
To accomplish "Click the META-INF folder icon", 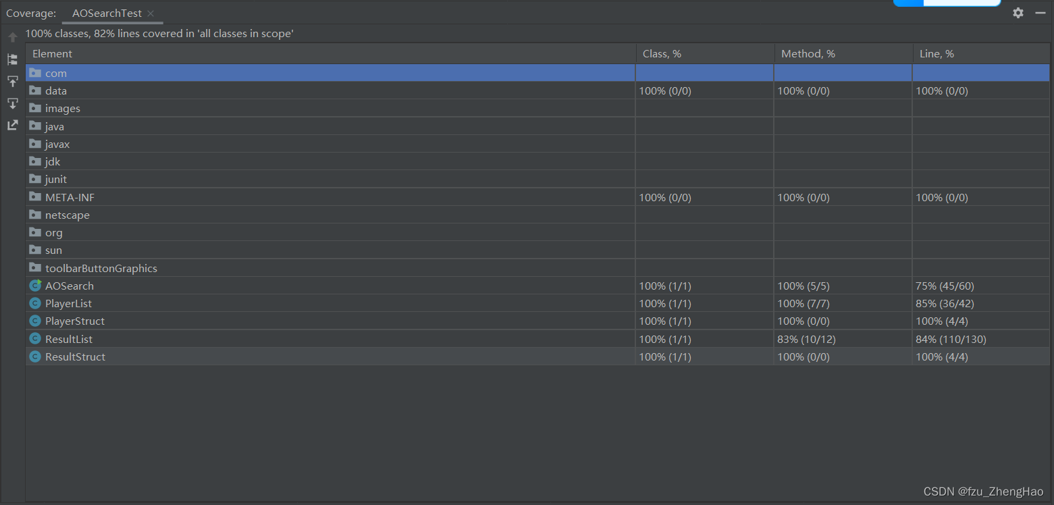I will pyautogui.click(x=35, y=196).
